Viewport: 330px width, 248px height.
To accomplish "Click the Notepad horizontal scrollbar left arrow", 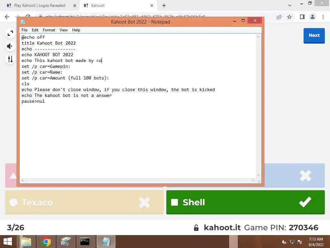I will (23, 180).
